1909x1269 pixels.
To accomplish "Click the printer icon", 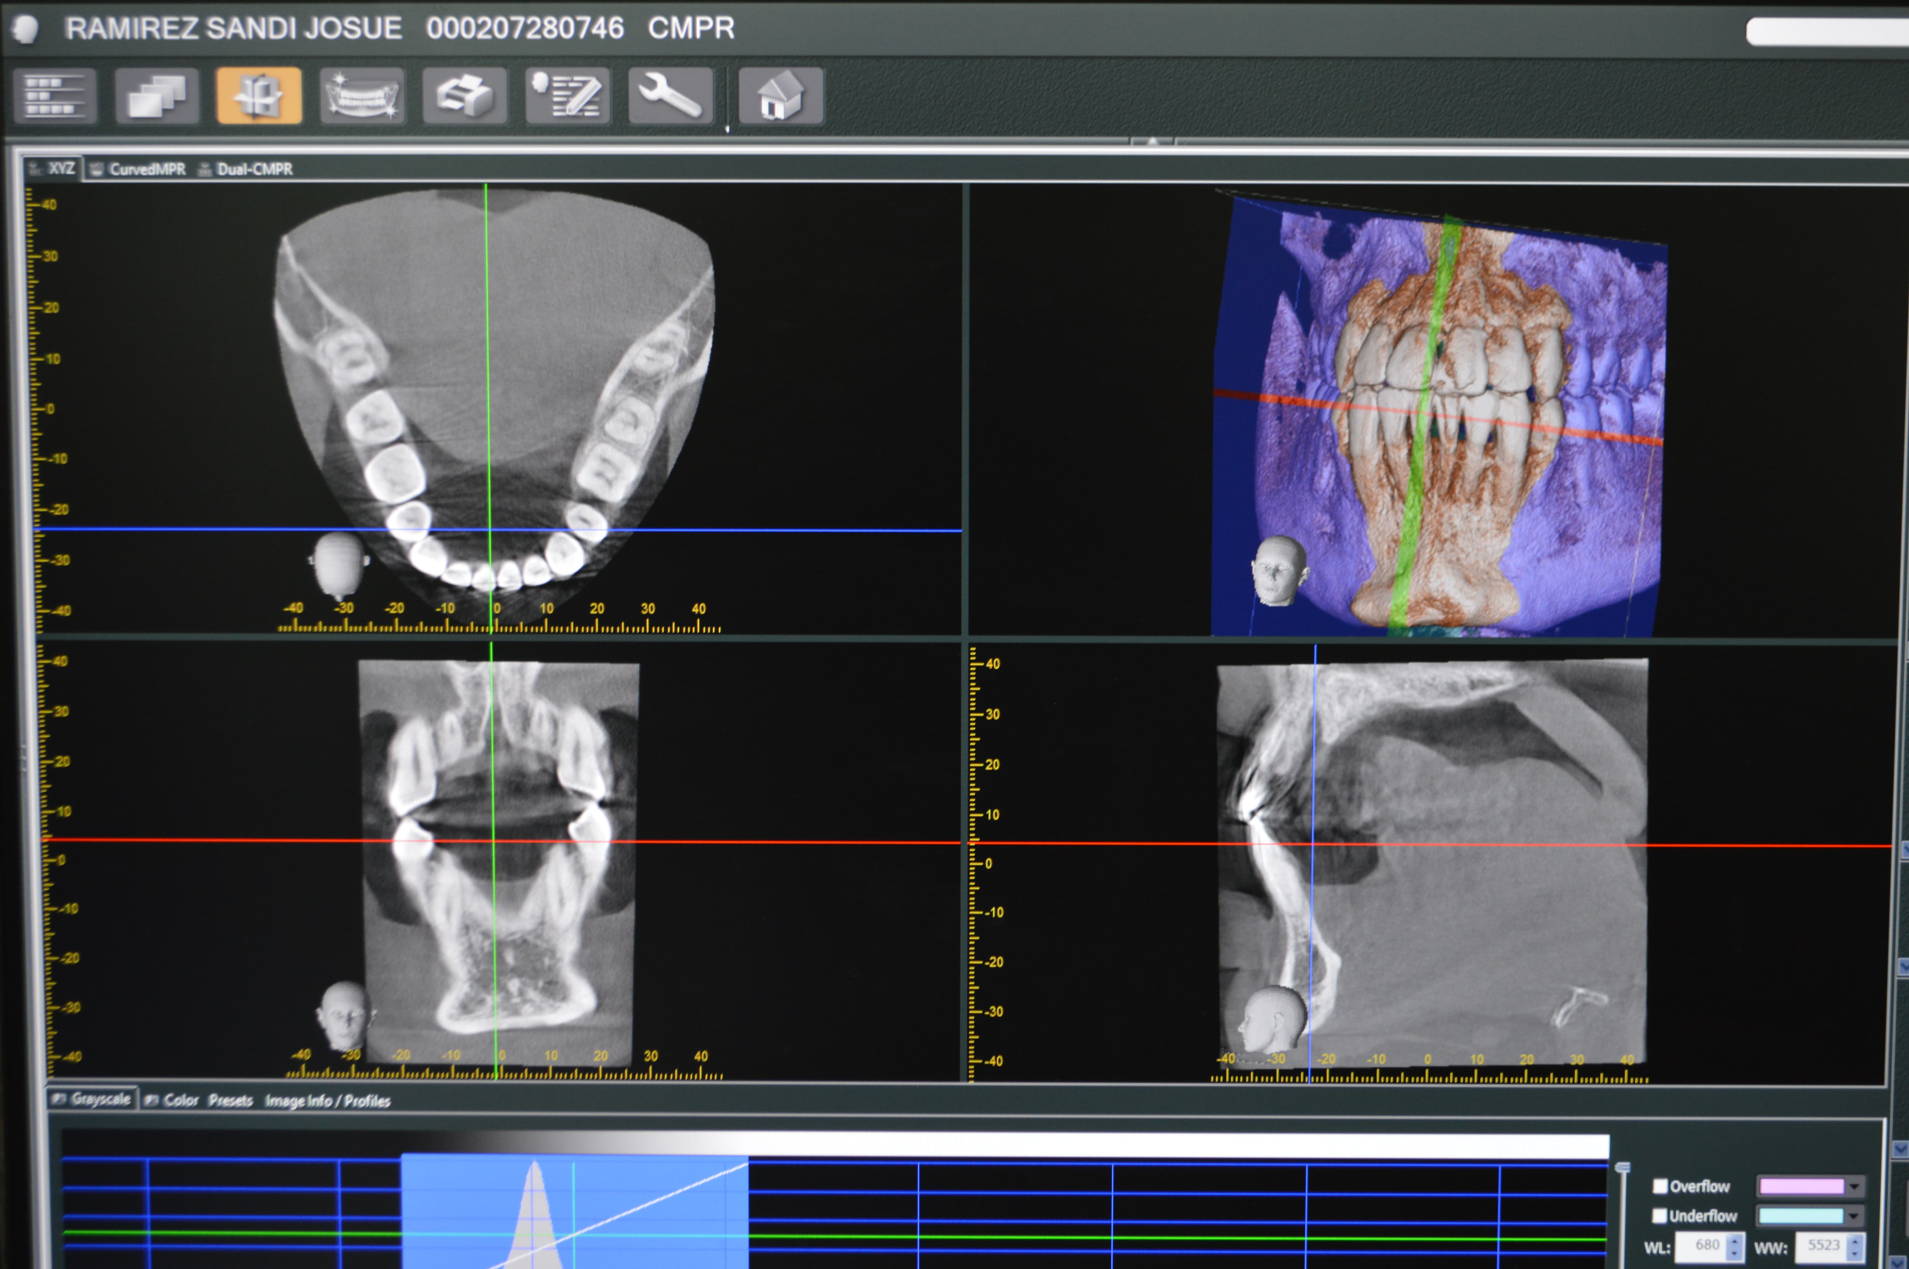I will coord(465,96).
